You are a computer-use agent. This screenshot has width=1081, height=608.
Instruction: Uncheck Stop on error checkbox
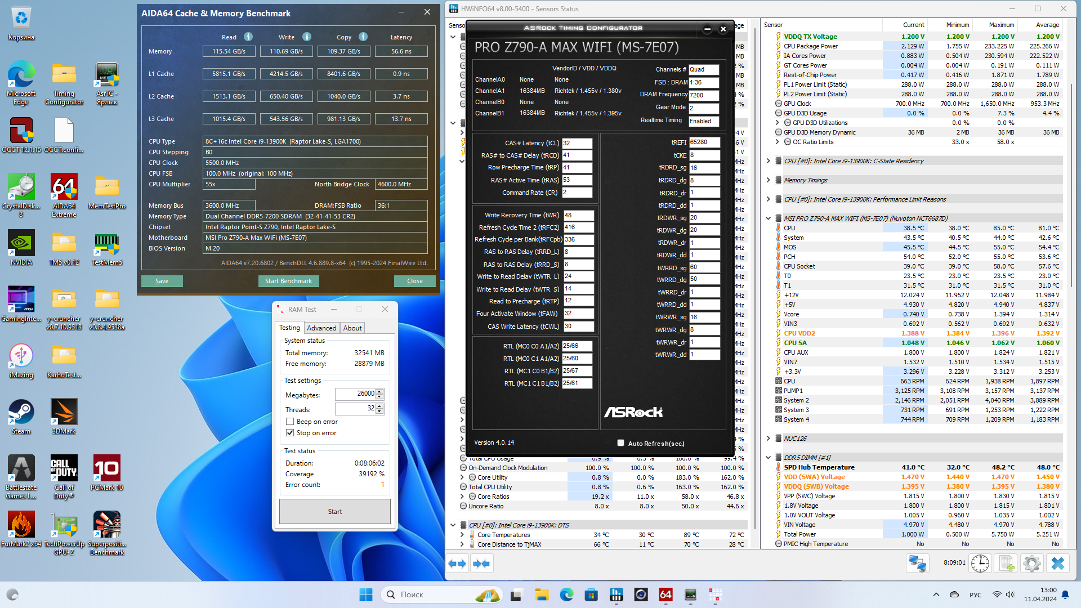pos(290,433)
